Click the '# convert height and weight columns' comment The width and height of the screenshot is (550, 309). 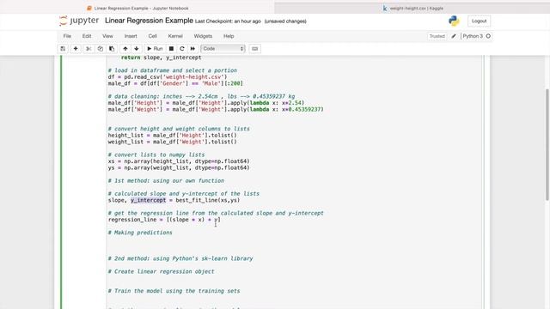[179, 129]
